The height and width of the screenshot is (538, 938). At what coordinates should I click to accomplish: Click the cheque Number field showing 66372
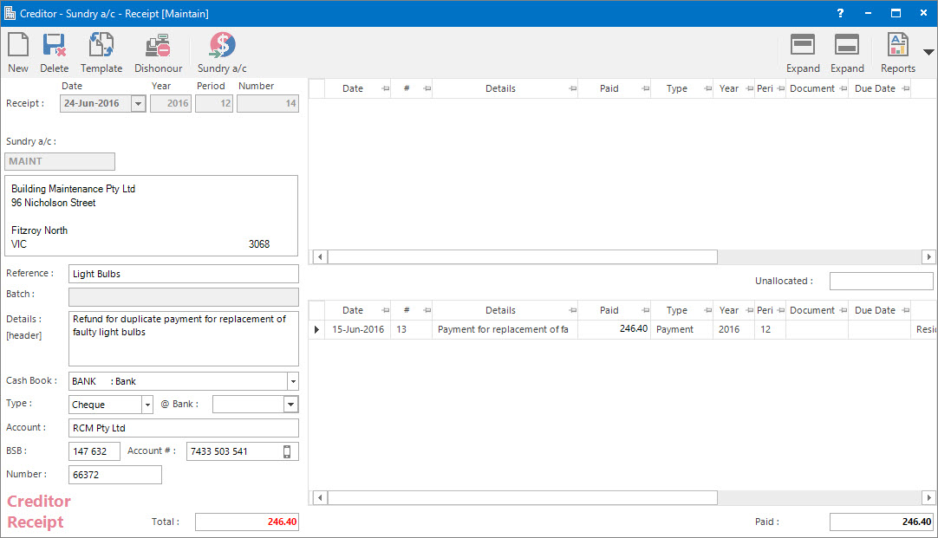click(114, 475)
